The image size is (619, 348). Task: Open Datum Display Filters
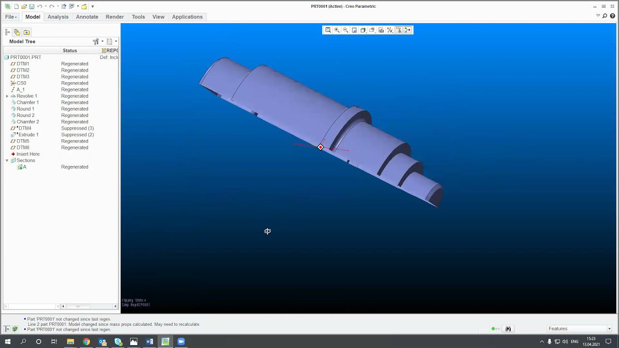coord(390,30)
